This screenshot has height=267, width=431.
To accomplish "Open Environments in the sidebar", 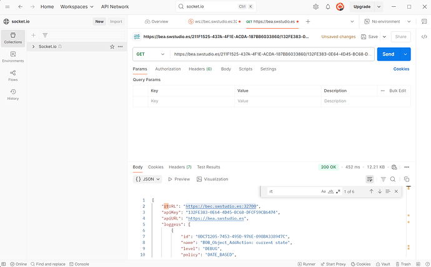I will click(13, 57).
